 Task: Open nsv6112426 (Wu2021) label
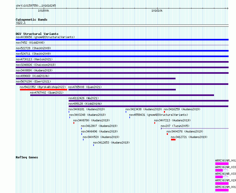point(84,98)
